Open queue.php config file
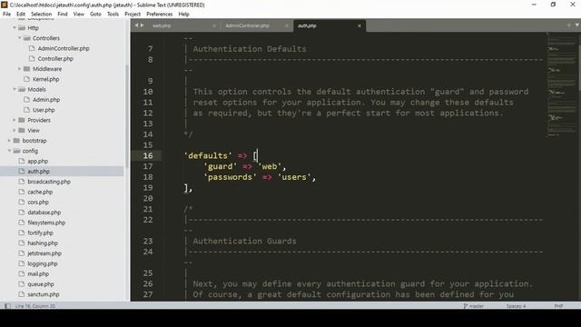 click(41, 284)
